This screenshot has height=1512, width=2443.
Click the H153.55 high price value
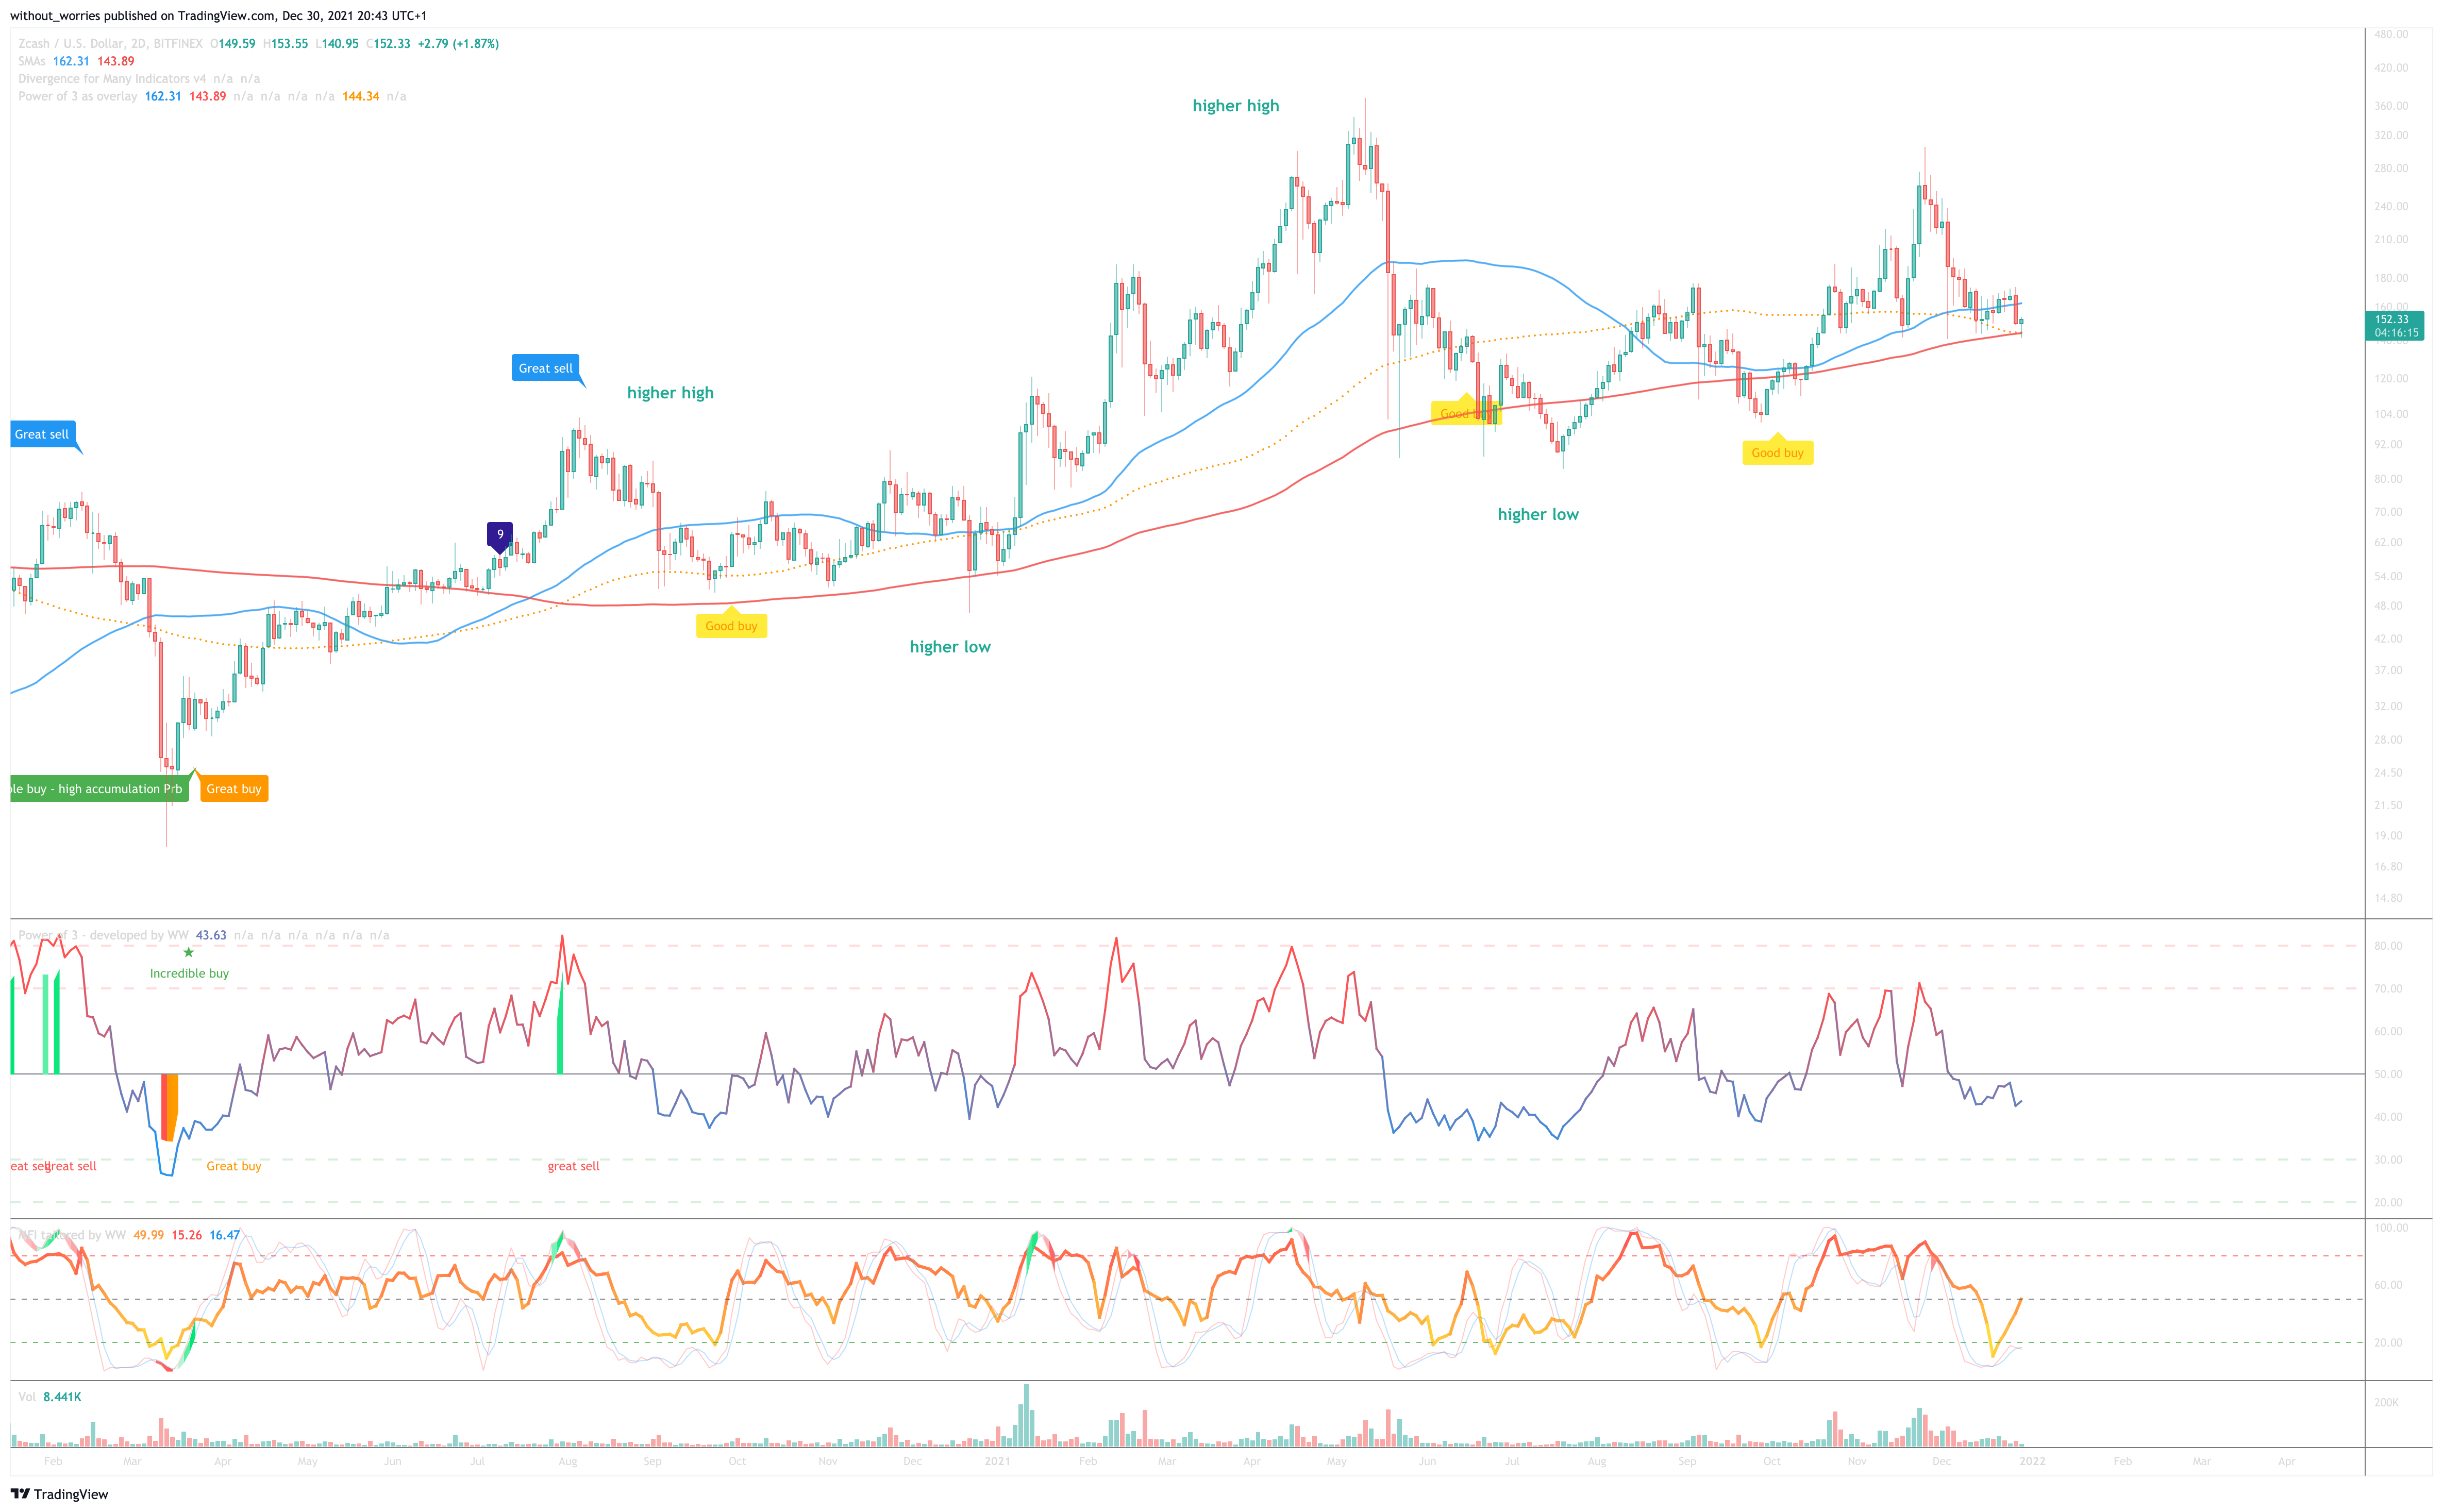pos(286,44)
